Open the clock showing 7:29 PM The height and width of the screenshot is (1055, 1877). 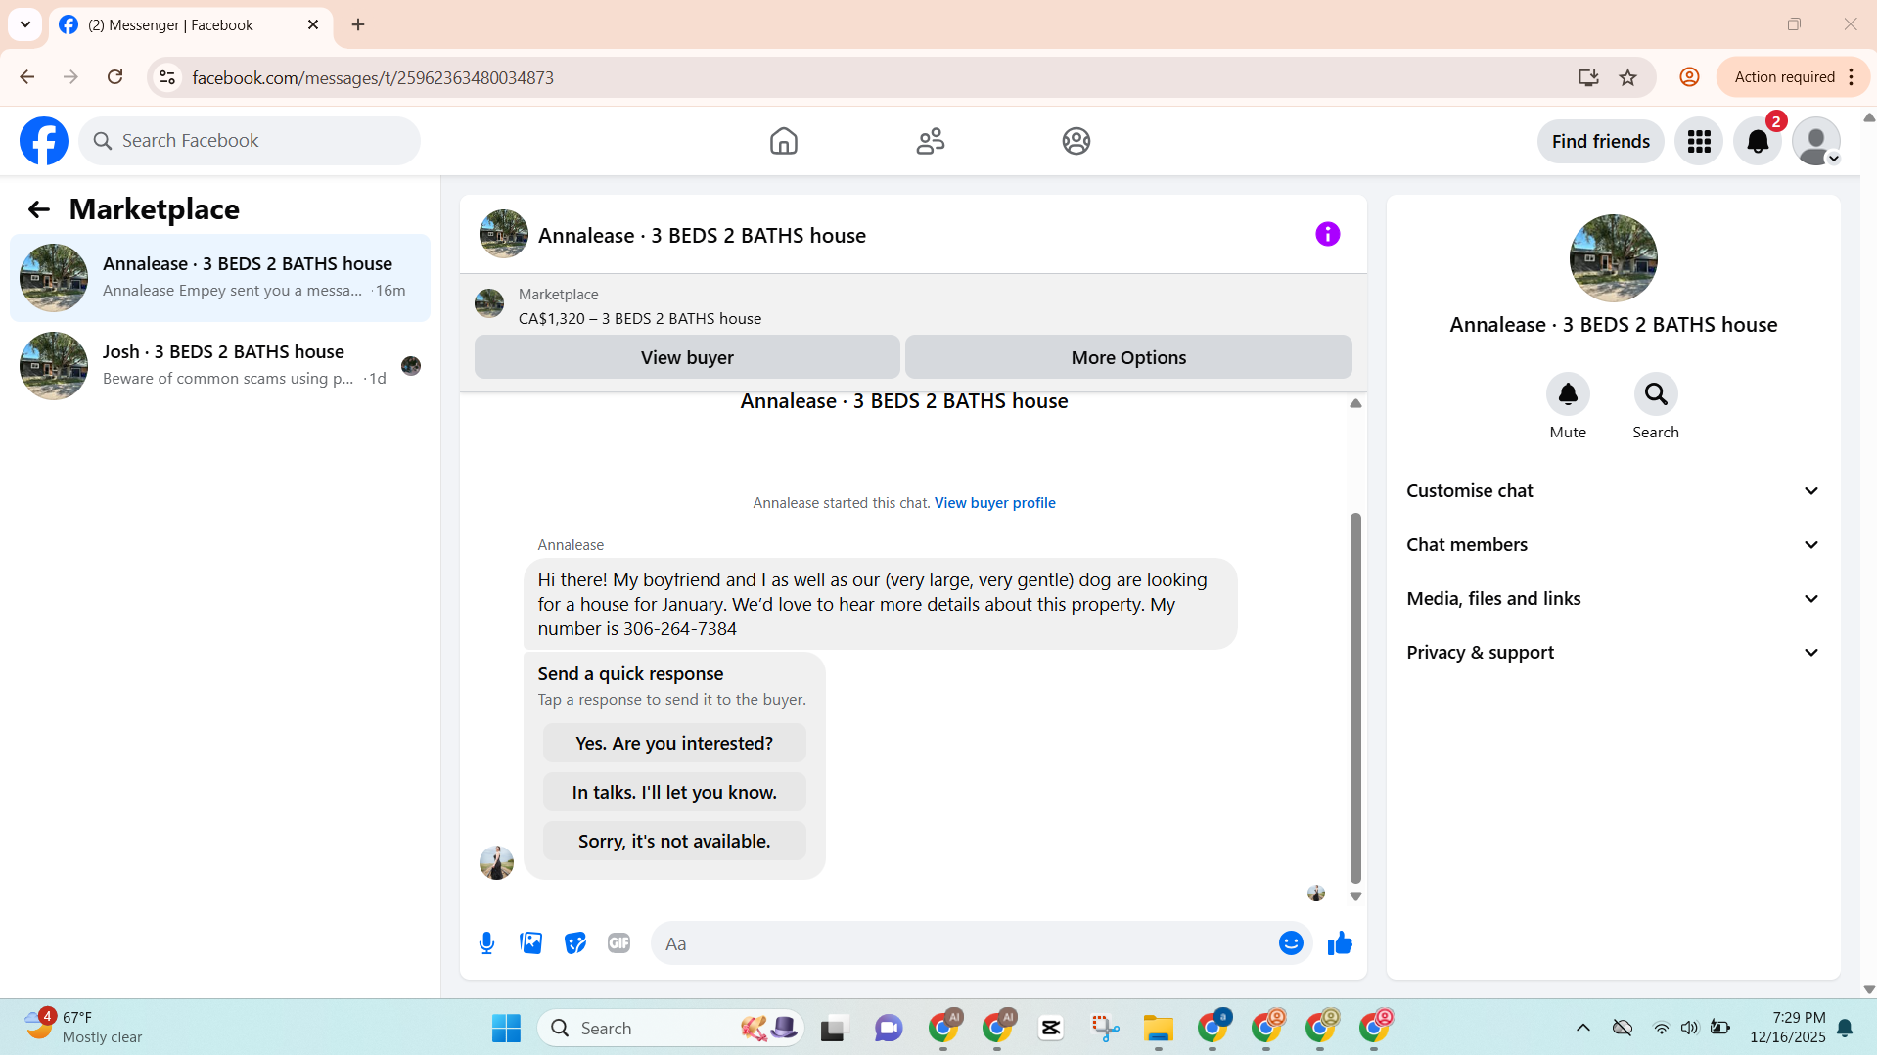[x=1788, y=1028]
